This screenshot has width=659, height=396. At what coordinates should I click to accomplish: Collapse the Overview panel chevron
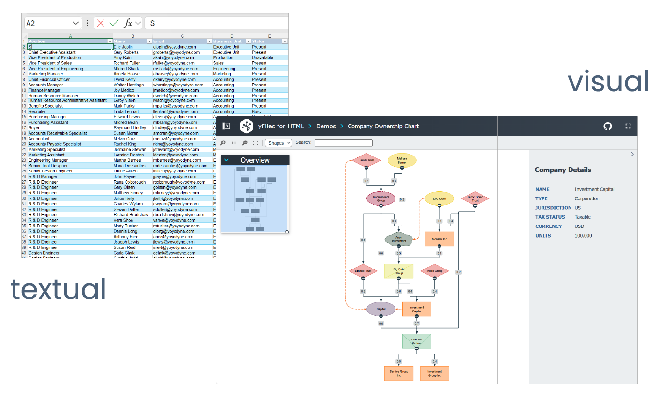(x=226, y=160)
